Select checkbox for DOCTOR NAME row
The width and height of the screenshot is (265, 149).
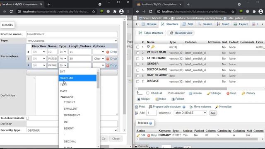(x=138, y=70)
